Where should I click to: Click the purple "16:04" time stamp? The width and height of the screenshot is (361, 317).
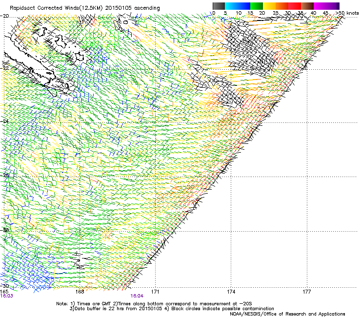coord(137,296)
